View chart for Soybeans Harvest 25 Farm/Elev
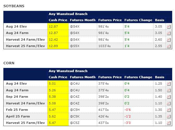Image resolution: width=175 pixels, height=130 pixels. (x=169, y=46)
